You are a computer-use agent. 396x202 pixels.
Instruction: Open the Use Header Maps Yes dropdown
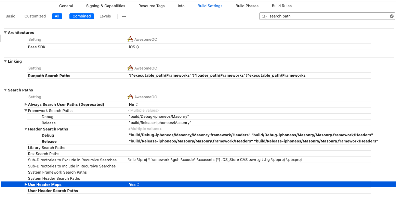tap(134, 185)
